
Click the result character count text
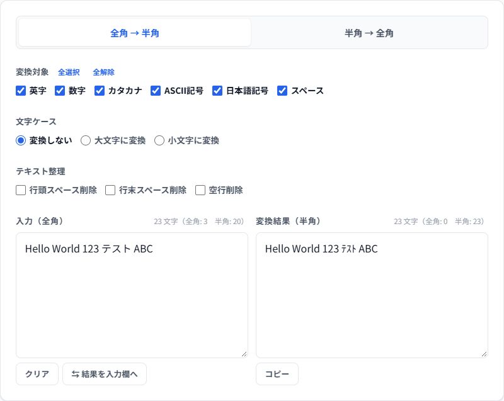click(438, 222)
